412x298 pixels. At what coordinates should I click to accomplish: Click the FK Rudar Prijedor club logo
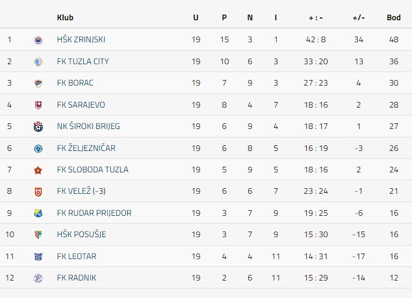coord(38,214)
